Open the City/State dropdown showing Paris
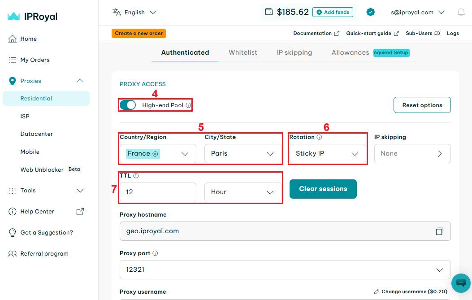This screenshot has width=472, height=300. (242, 153)
